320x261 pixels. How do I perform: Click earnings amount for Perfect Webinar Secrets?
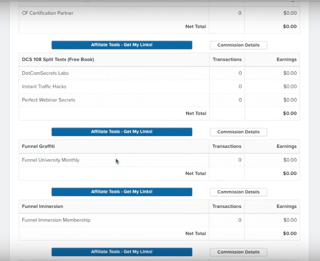(x=290, y=100)
